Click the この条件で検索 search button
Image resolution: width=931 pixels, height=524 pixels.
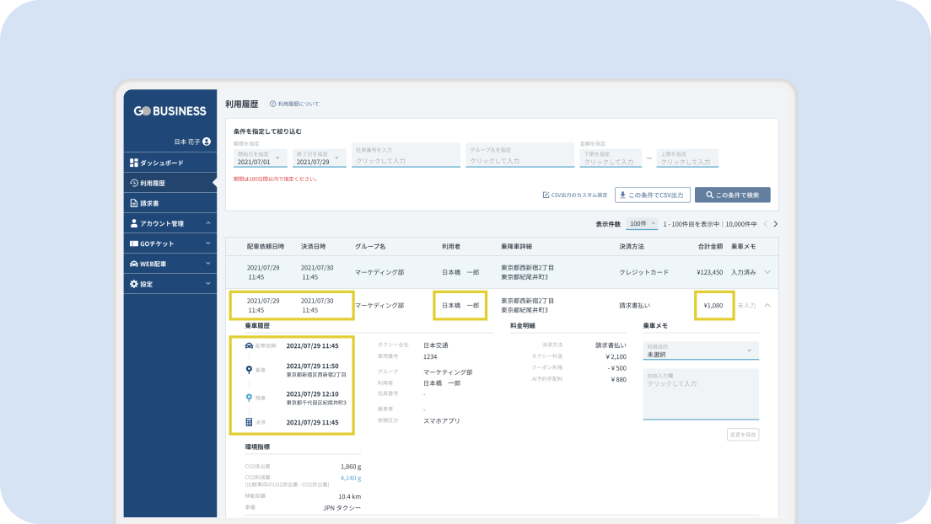click(732, 195)
